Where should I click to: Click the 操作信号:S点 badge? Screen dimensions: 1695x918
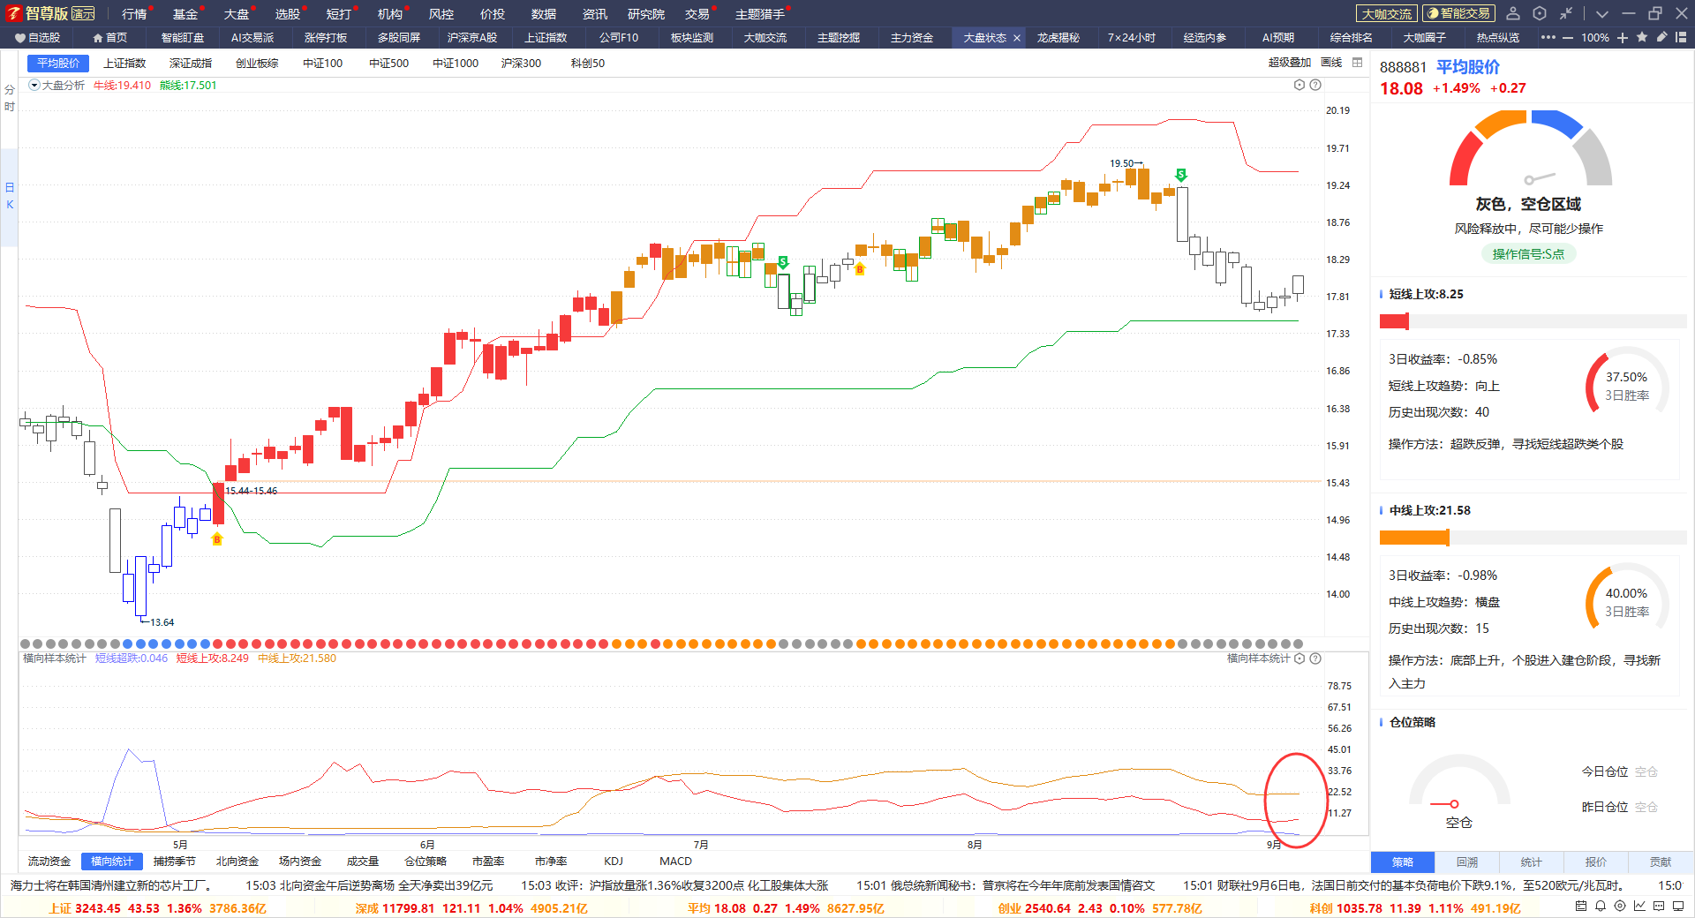[1528, 254]
